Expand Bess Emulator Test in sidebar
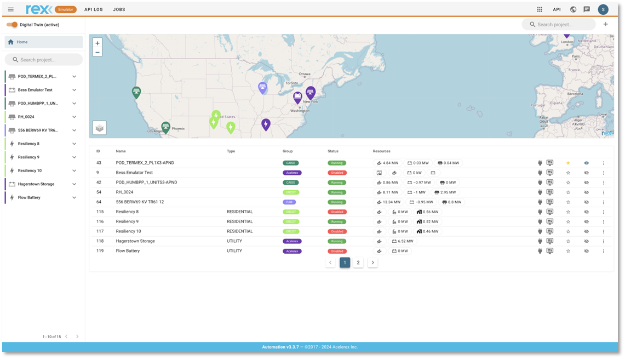The width and height of the screenshot is (625, 359). [74, 90]
